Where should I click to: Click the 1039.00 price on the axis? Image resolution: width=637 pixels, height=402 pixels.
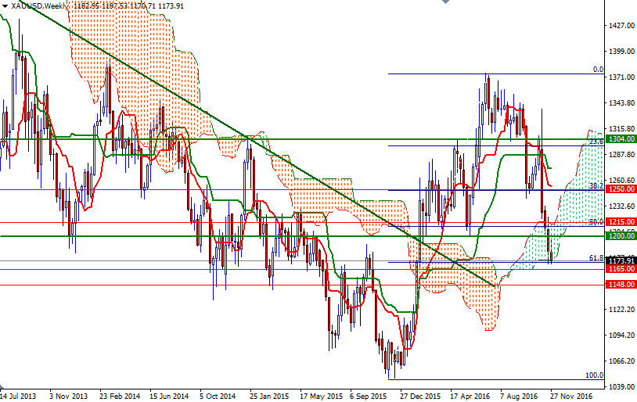click(620, 387)
